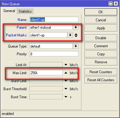
Task: Expand the Limit At option arrow
Action: 66,65
